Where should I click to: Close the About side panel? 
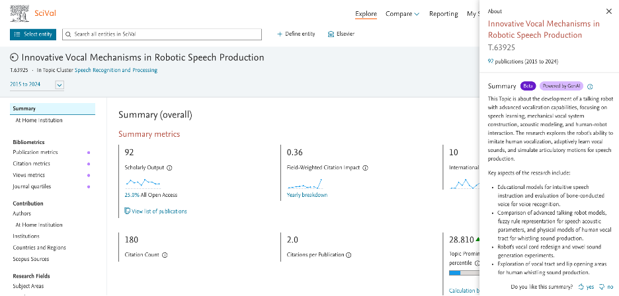tap(608, 11)
